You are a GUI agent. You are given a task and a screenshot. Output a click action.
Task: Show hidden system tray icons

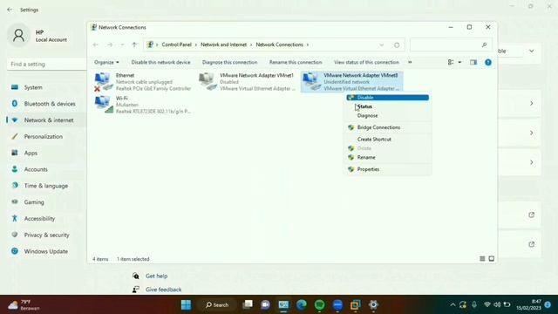[453, 304]
